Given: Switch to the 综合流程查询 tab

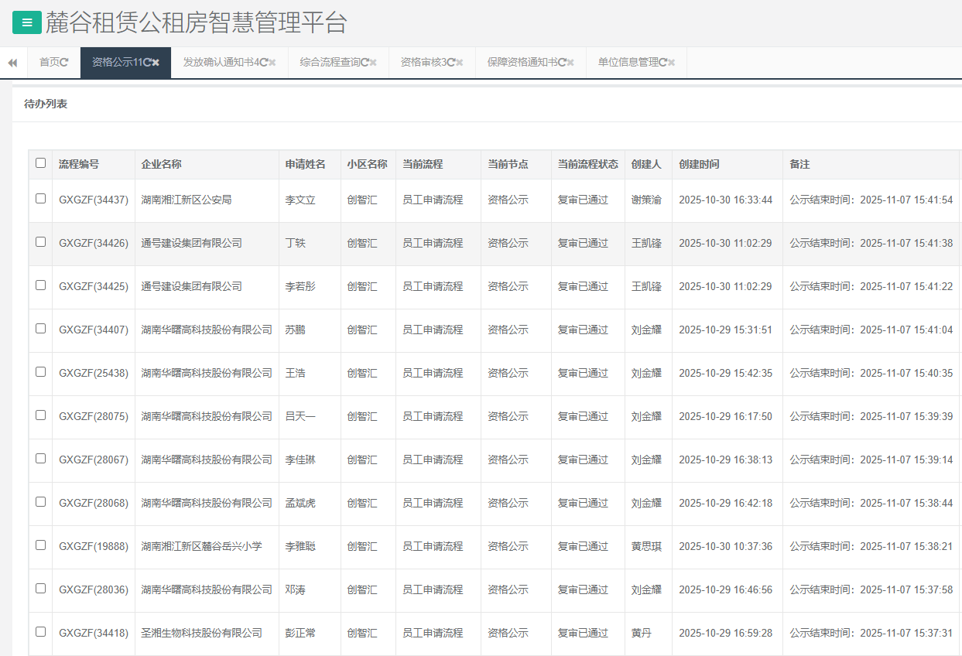Looking at the screenshot, I should pyautogui.click(x=330, y=63).
